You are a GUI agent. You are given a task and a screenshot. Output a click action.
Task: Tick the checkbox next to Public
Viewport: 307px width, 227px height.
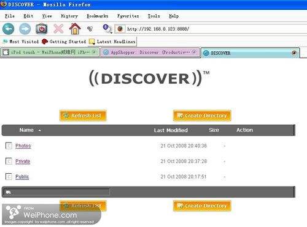(9, 176)
